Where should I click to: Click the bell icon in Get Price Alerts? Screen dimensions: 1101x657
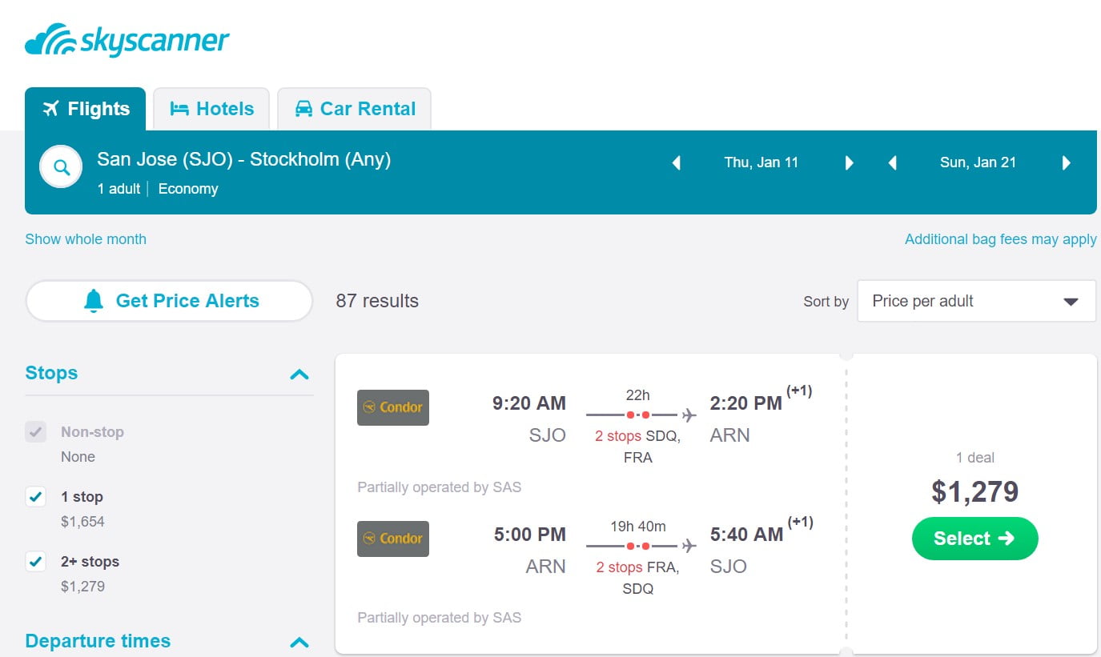[94, 301]
